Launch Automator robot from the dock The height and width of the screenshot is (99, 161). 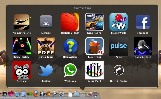click(x=55, y=94)
